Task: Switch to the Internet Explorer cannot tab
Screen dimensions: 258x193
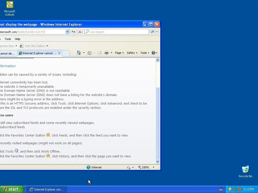Action: (40, 53)
